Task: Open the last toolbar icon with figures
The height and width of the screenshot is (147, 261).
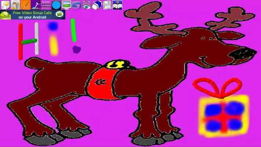Action: click(x=117, y=5)
